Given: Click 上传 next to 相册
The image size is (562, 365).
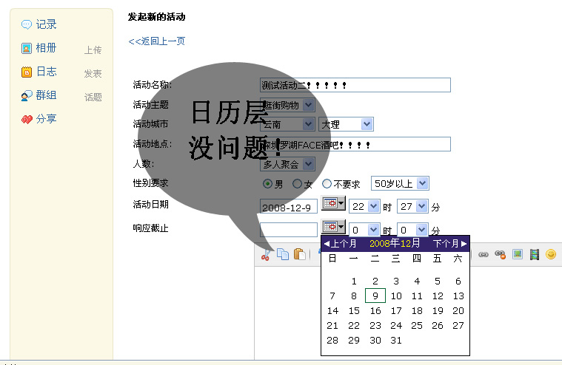Looking at the screenshot, I should [x=93, y=50].
